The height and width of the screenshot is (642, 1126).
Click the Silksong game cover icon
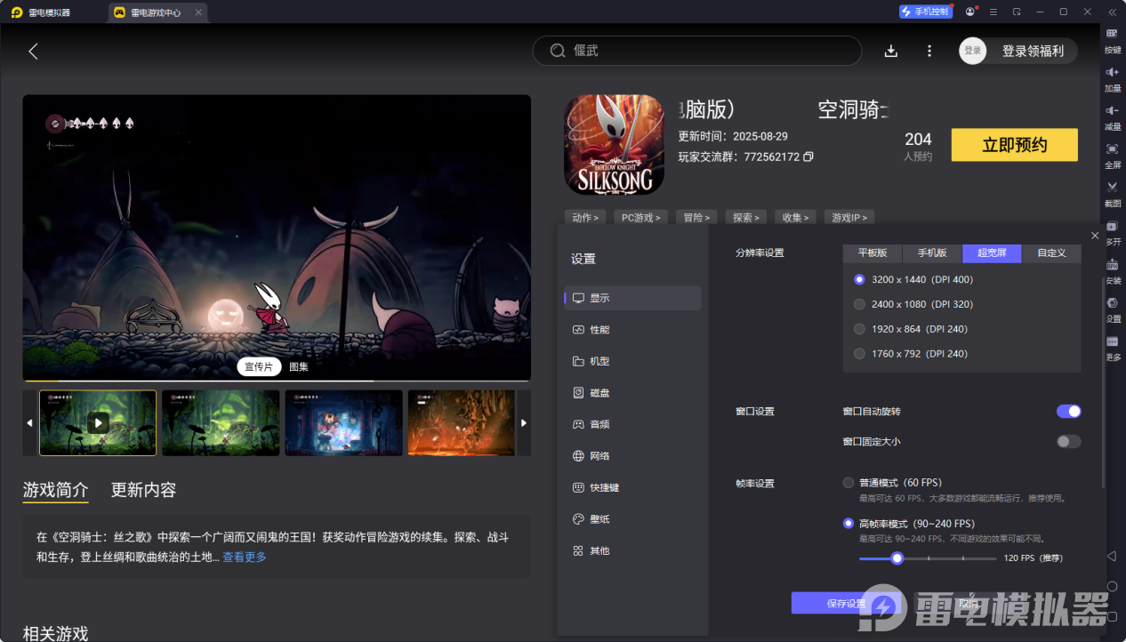click(x=614, y=145)
